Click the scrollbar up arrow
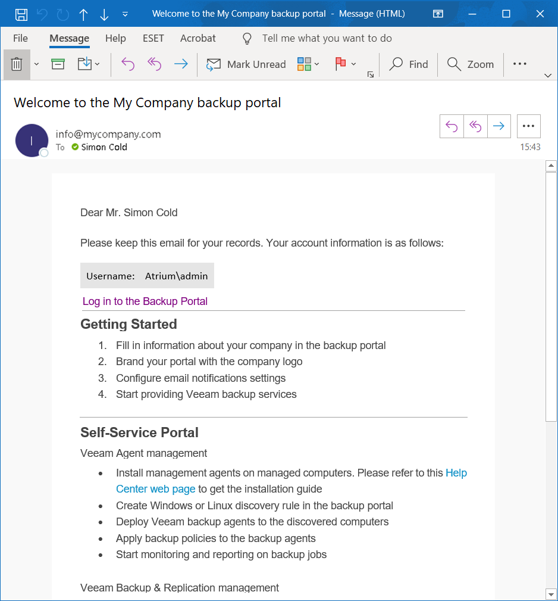The height and width of the screenshot is (601, 558). pos(551,166)
